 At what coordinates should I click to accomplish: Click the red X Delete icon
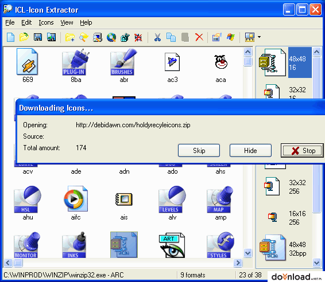[199, 37]
